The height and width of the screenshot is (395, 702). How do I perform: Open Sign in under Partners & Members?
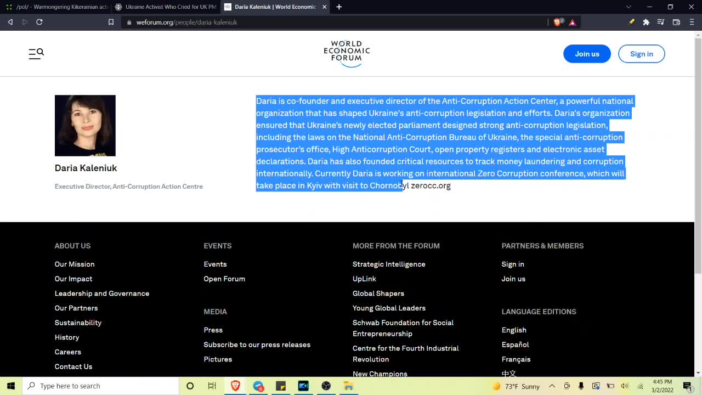pos(513,264)
